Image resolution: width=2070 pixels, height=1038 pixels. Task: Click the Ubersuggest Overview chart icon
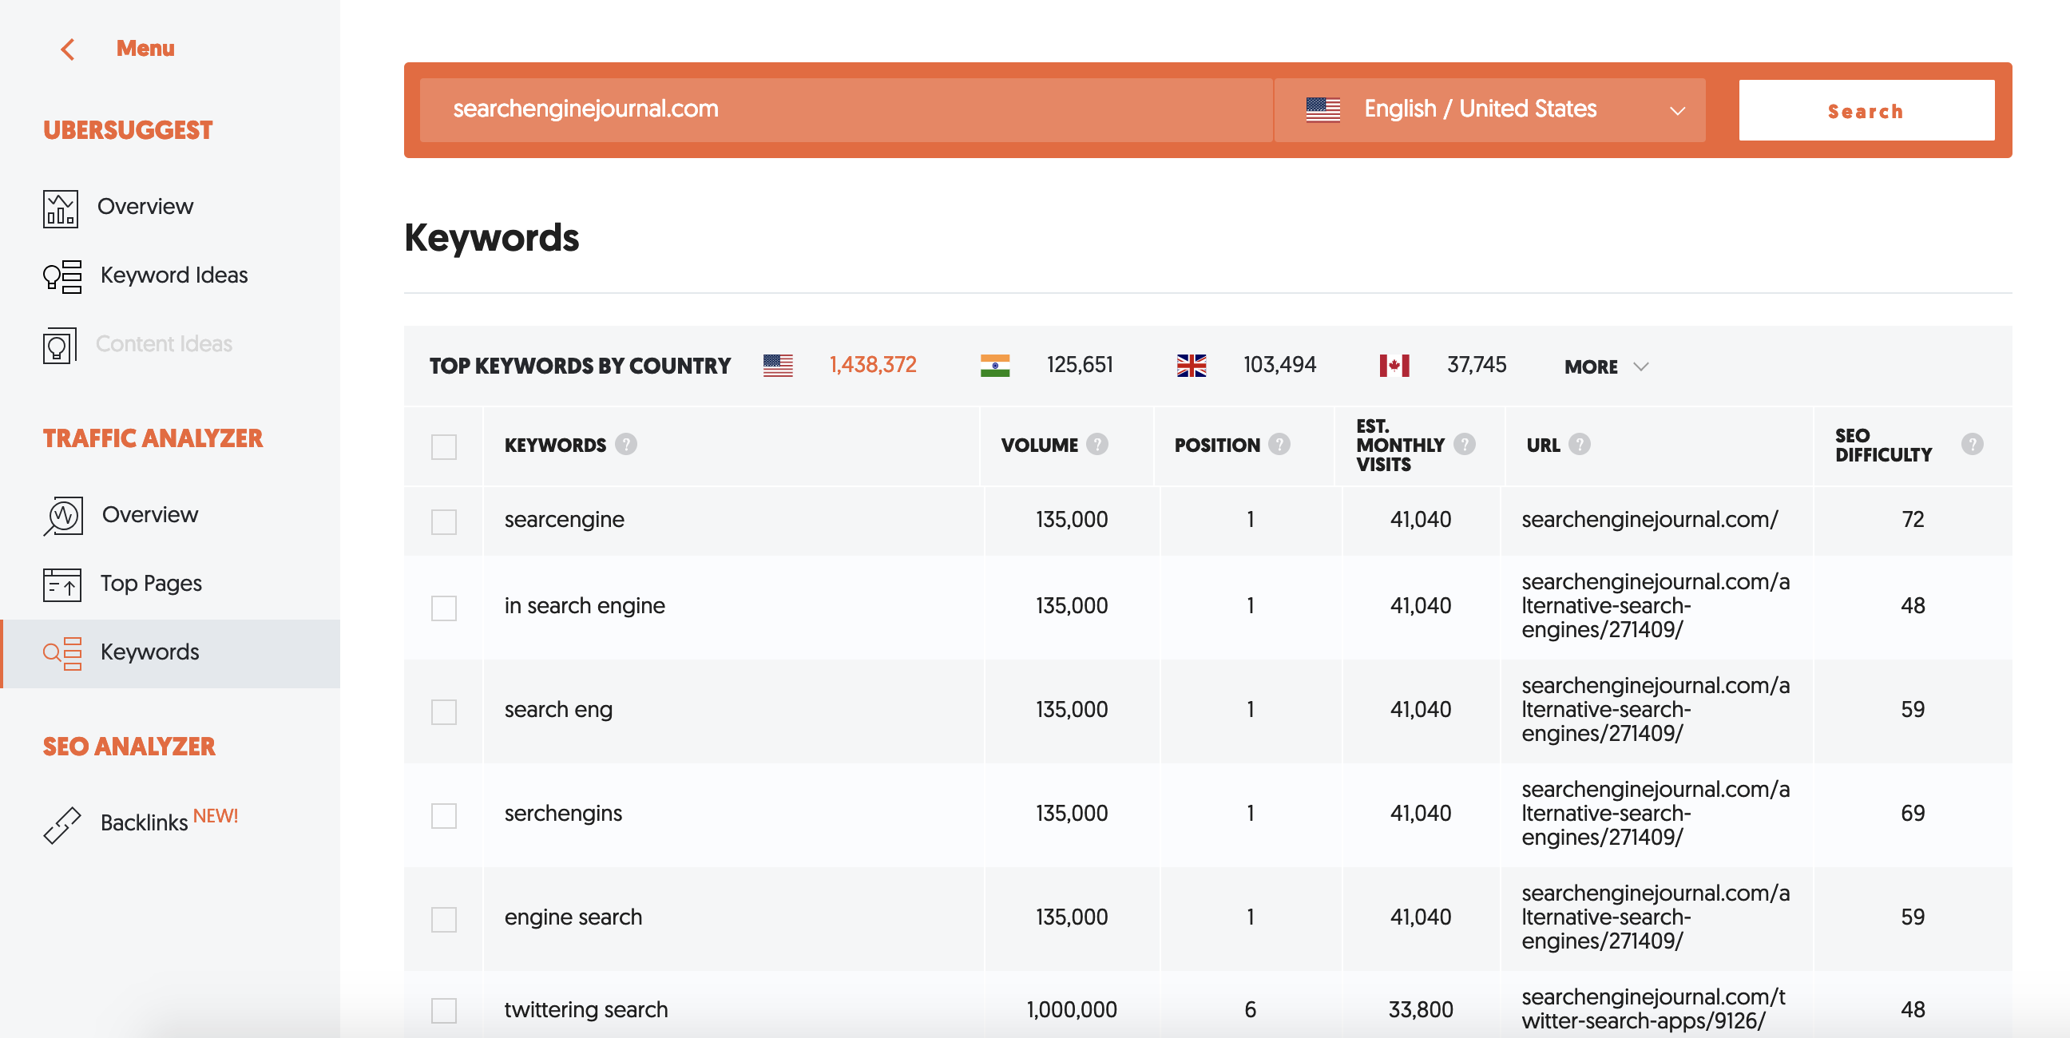point(60,208)
